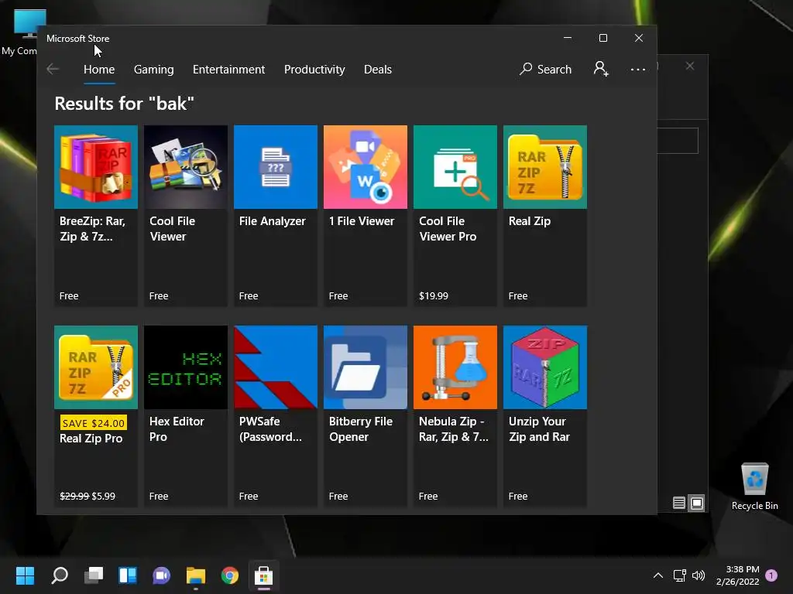Image resolution: width=793 pixels, height=594 pixels.
Task: Open the volume tray icon
Action: 699,575
